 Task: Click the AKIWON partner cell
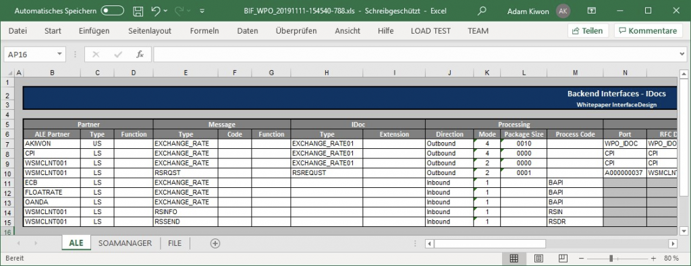click(52, 144)
